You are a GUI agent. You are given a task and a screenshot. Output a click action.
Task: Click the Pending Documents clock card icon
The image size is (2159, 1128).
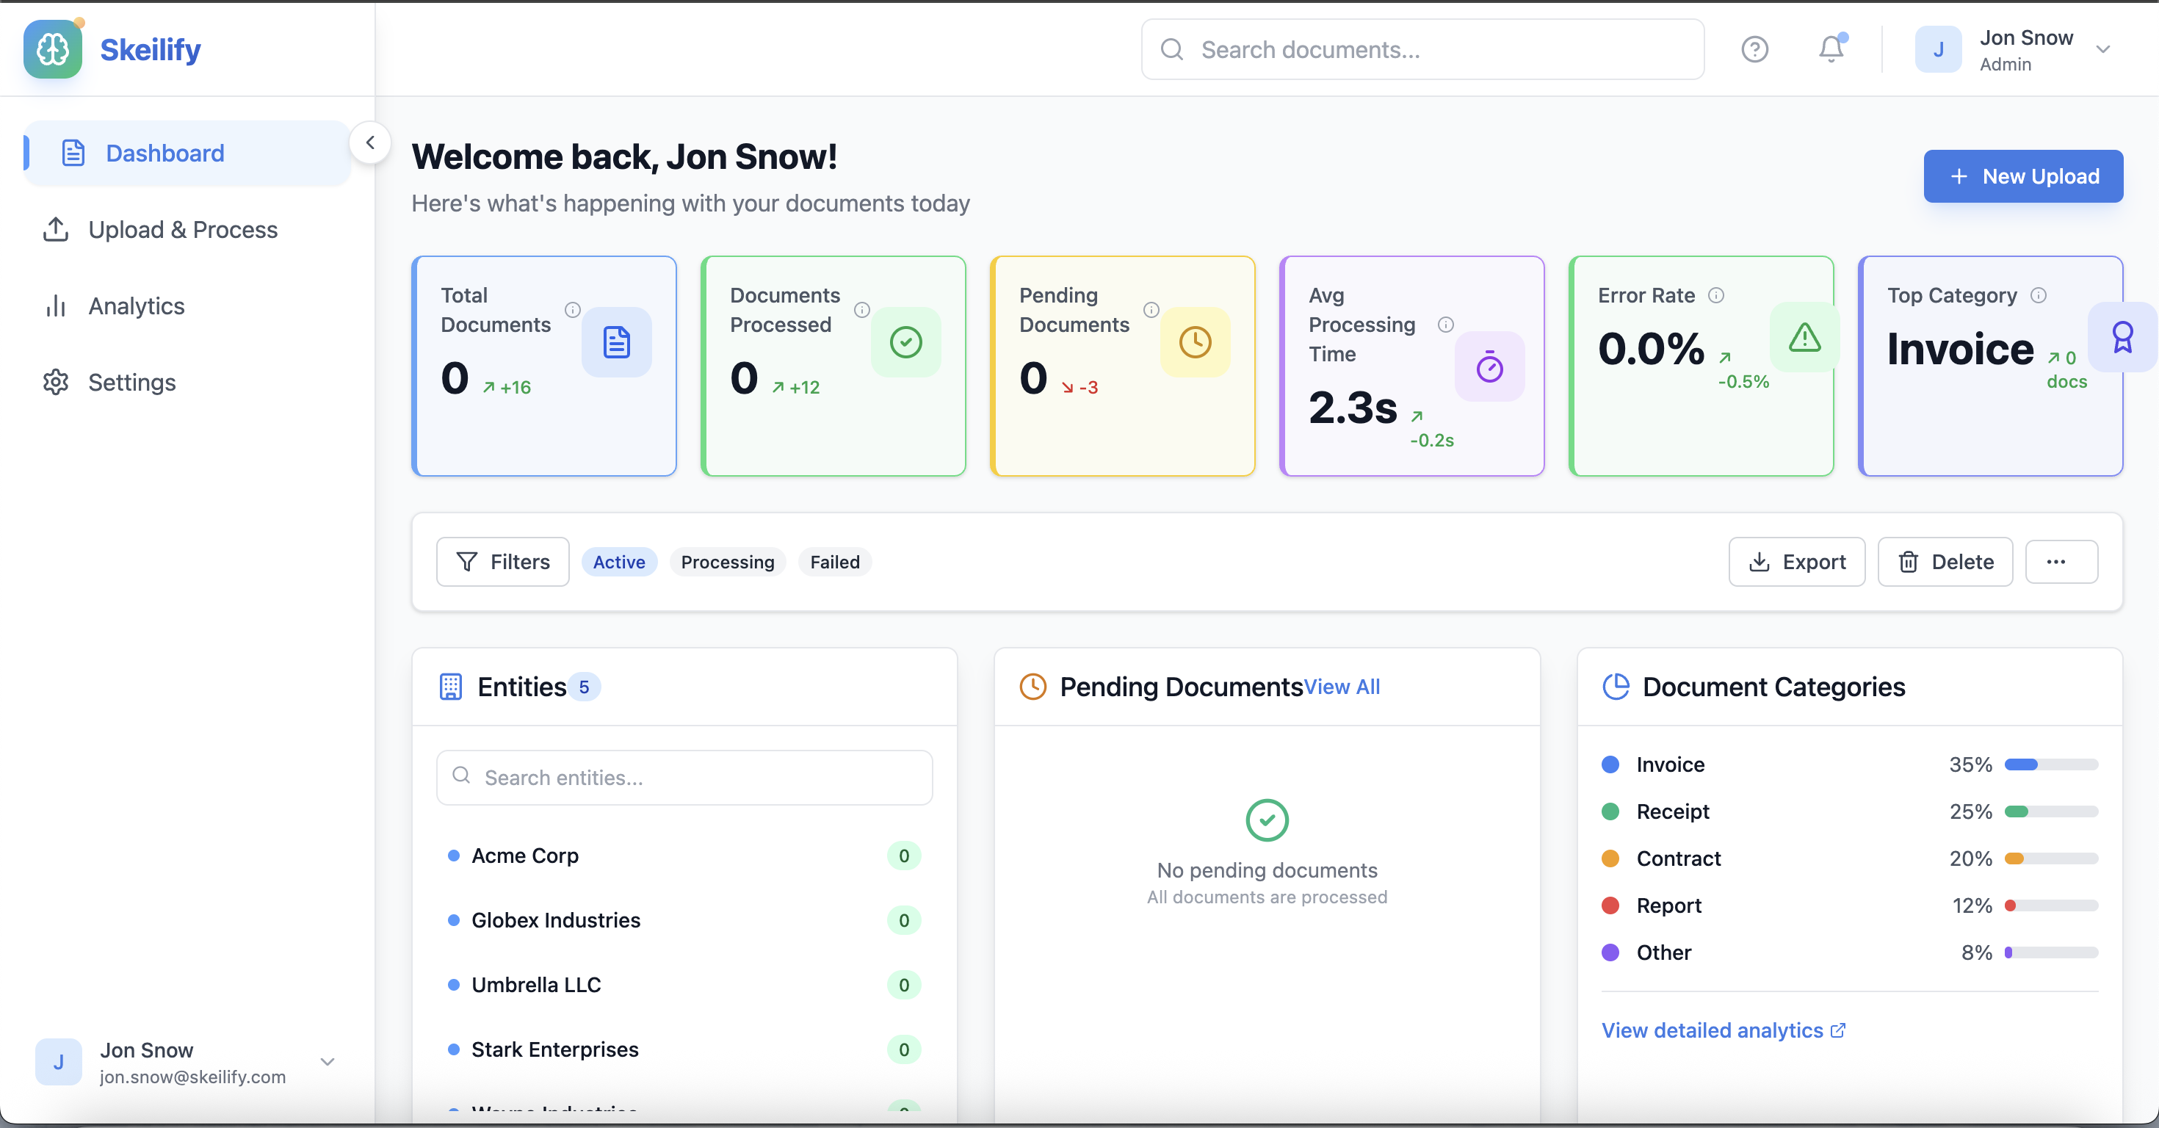(1194, 342)
